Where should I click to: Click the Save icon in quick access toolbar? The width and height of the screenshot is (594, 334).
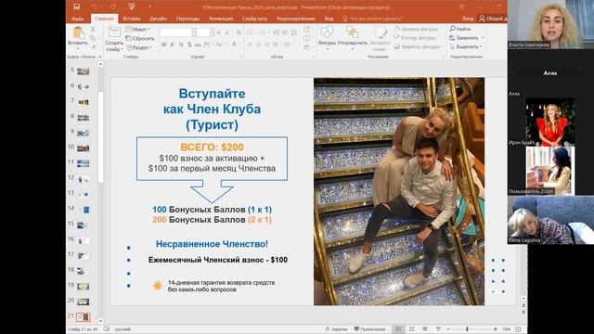click(x=76, y=6)
